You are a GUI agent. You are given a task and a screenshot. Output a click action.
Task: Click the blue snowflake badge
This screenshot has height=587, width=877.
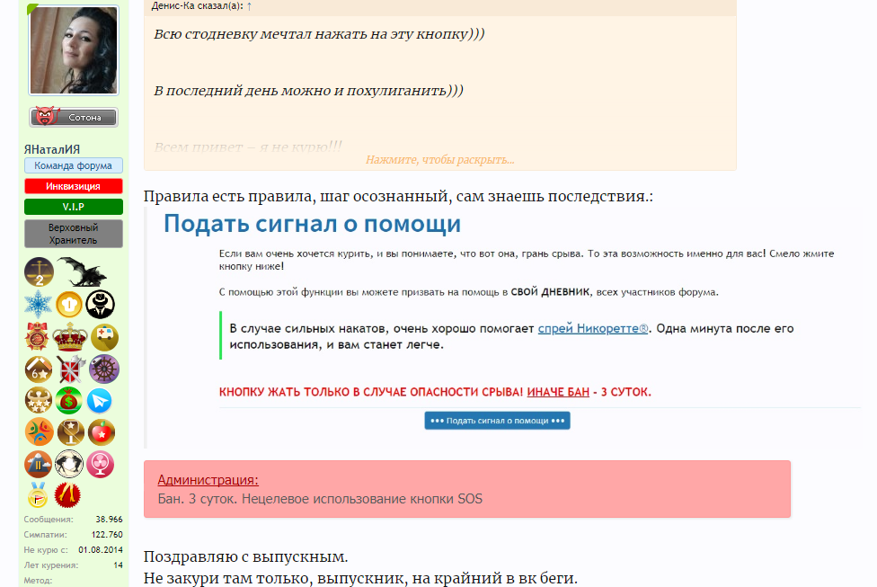pos(38,304)
